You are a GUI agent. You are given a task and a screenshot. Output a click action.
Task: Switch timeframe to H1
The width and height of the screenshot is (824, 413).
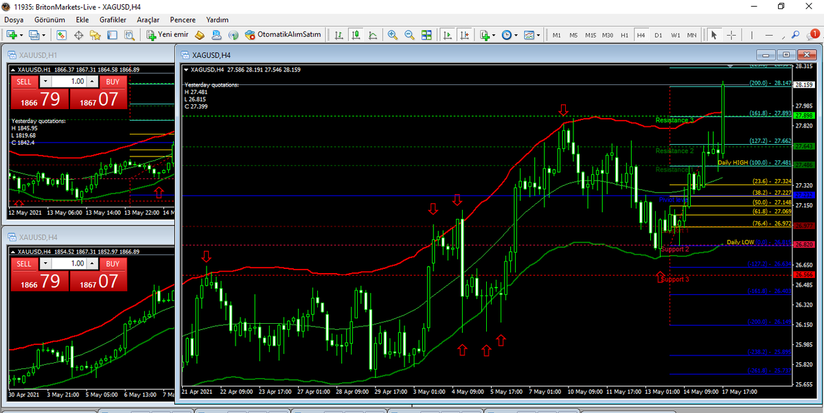624,34
